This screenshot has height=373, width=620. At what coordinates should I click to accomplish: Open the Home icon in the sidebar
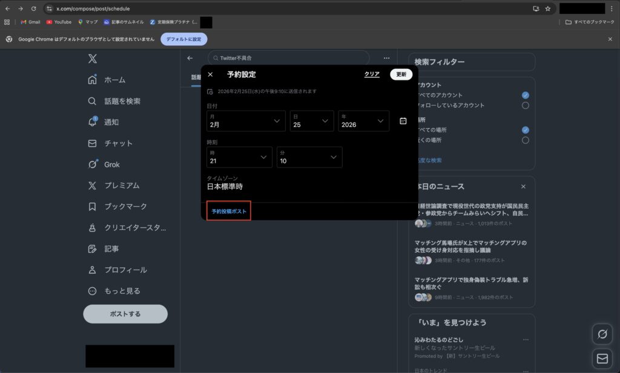[x=92, y=79]
